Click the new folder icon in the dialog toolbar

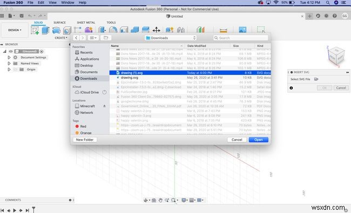106,38
